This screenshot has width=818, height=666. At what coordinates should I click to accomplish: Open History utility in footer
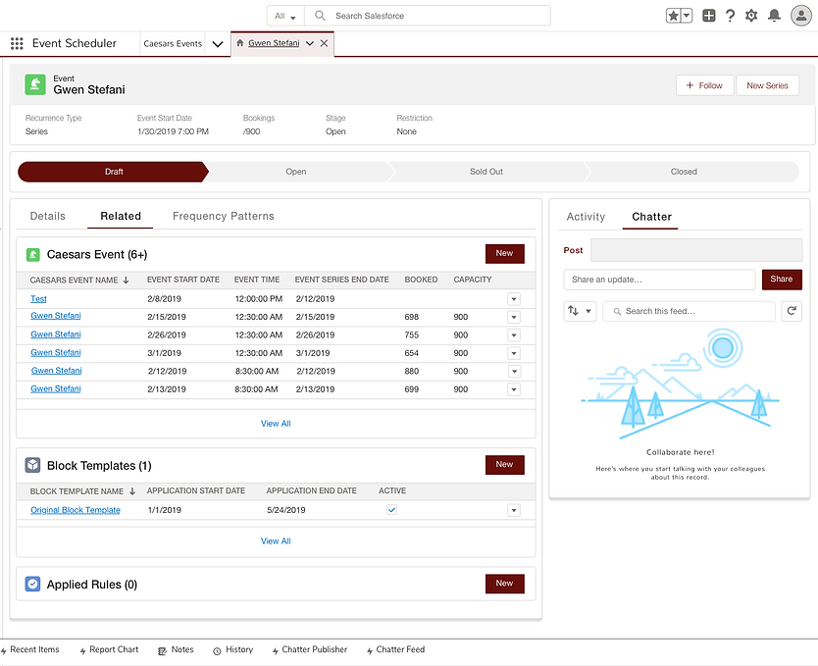click(x=233, y=650)
